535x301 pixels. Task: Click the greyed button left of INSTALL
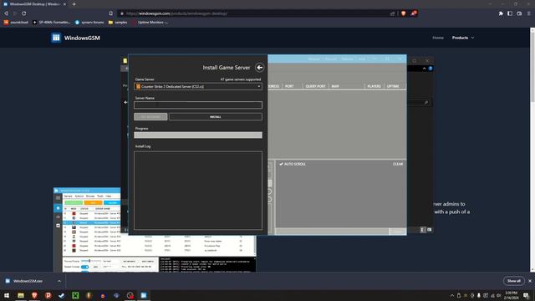(150, 117)
